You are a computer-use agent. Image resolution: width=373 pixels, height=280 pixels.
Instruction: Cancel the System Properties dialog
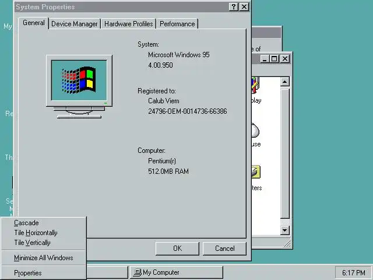coord(224,249)
